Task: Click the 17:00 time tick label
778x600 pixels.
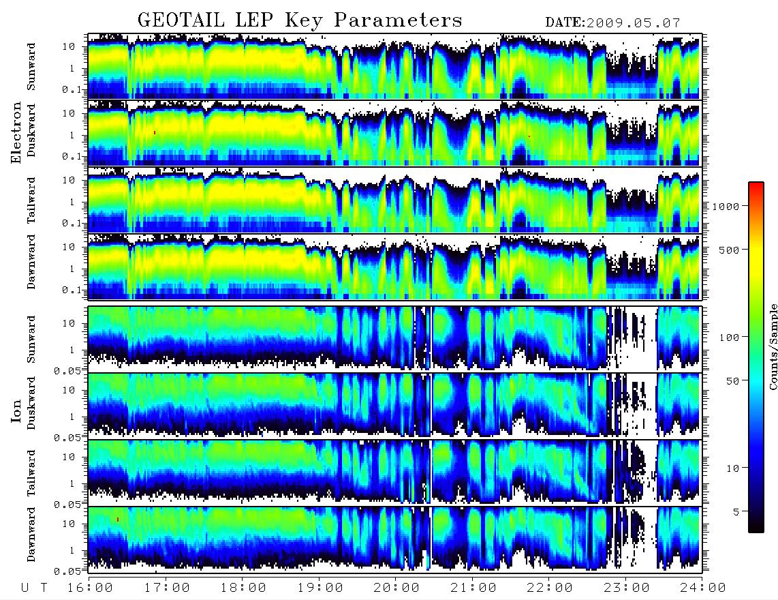Action: pos(167,588)
